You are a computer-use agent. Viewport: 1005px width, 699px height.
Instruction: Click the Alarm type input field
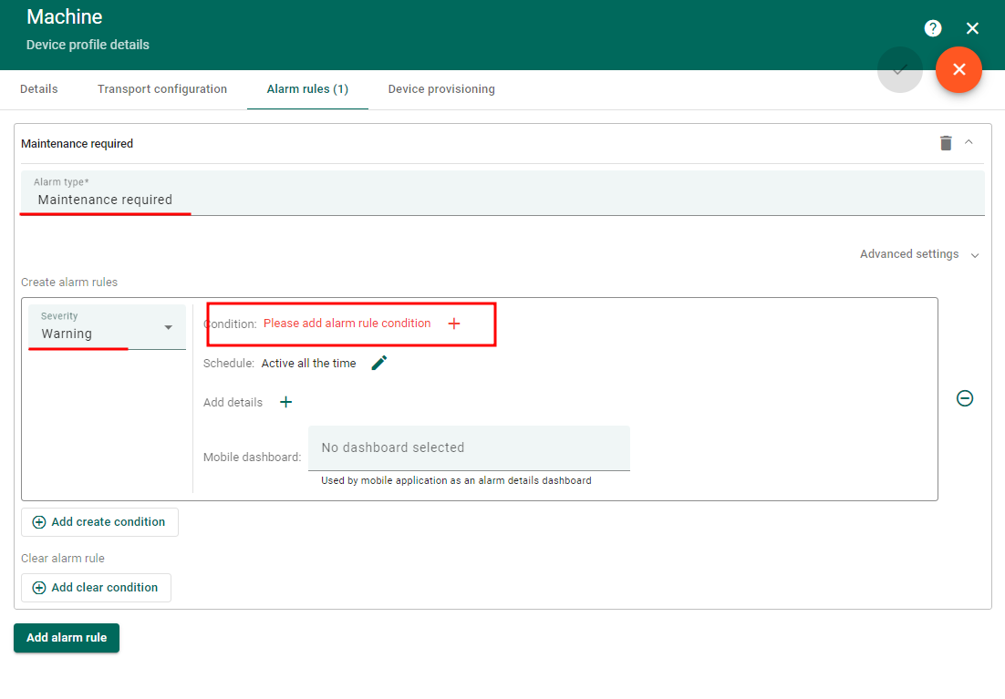(502, 200)
